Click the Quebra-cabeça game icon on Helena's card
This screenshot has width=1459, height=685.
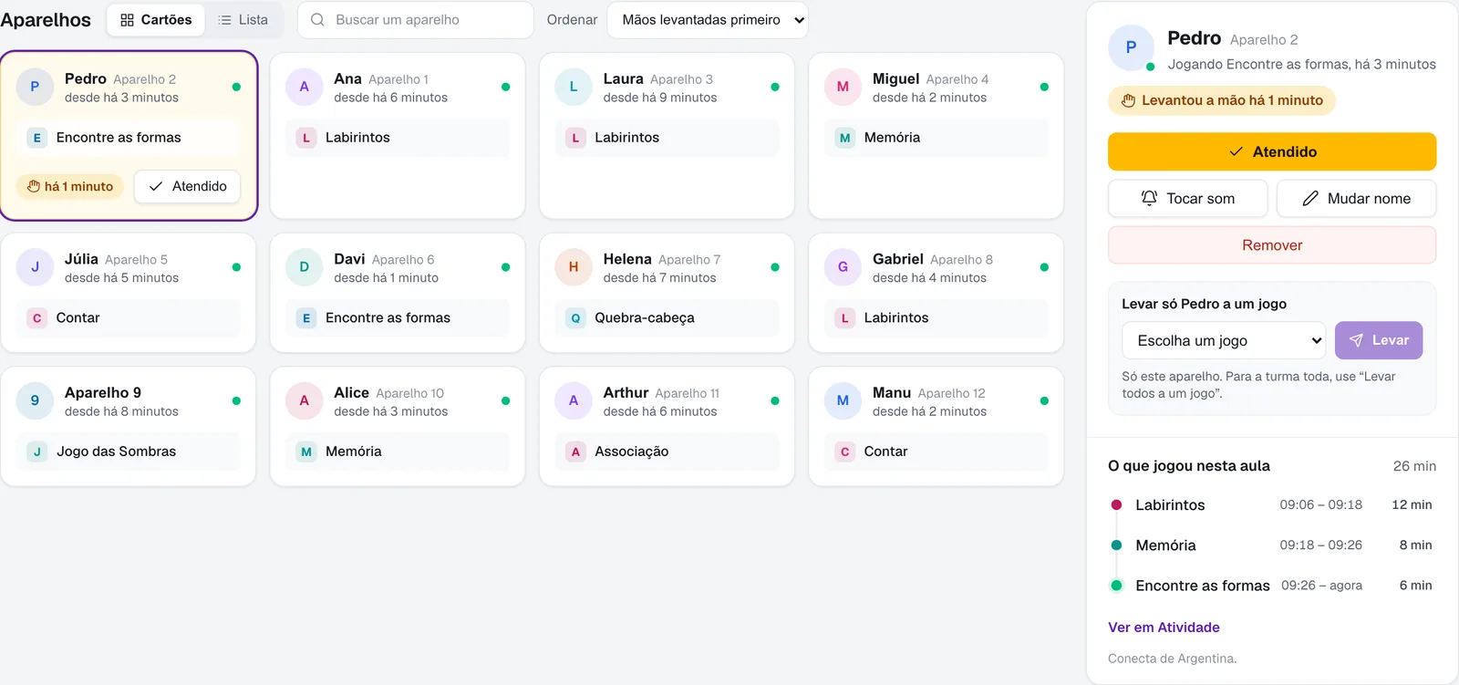[x=575, y=318]
